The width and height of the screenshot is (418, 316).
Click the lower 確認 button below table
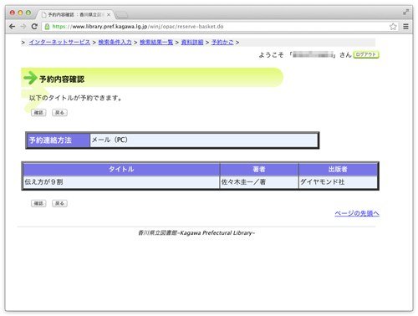click(38, 203)
